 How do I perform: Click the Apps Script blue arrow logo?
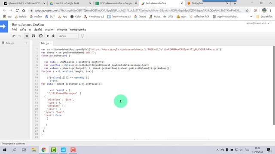[4, 27]
